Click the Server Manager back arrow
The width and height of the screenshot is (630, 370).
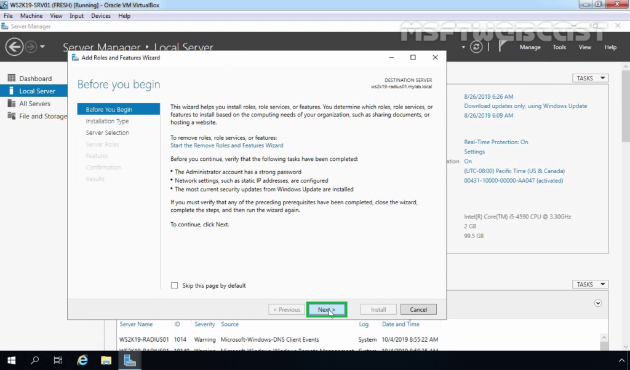pos(14,47)
